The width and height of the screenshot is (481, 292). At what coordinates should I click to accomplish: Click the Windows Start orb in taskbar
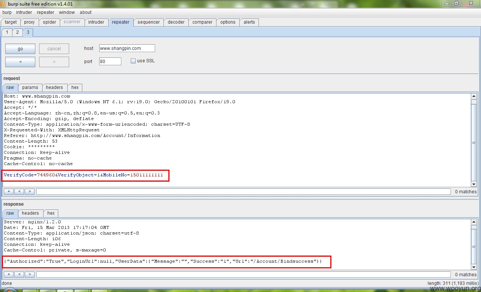point(9,290)
